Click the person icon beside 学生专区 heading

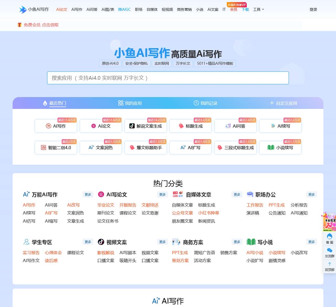(27, 242)
